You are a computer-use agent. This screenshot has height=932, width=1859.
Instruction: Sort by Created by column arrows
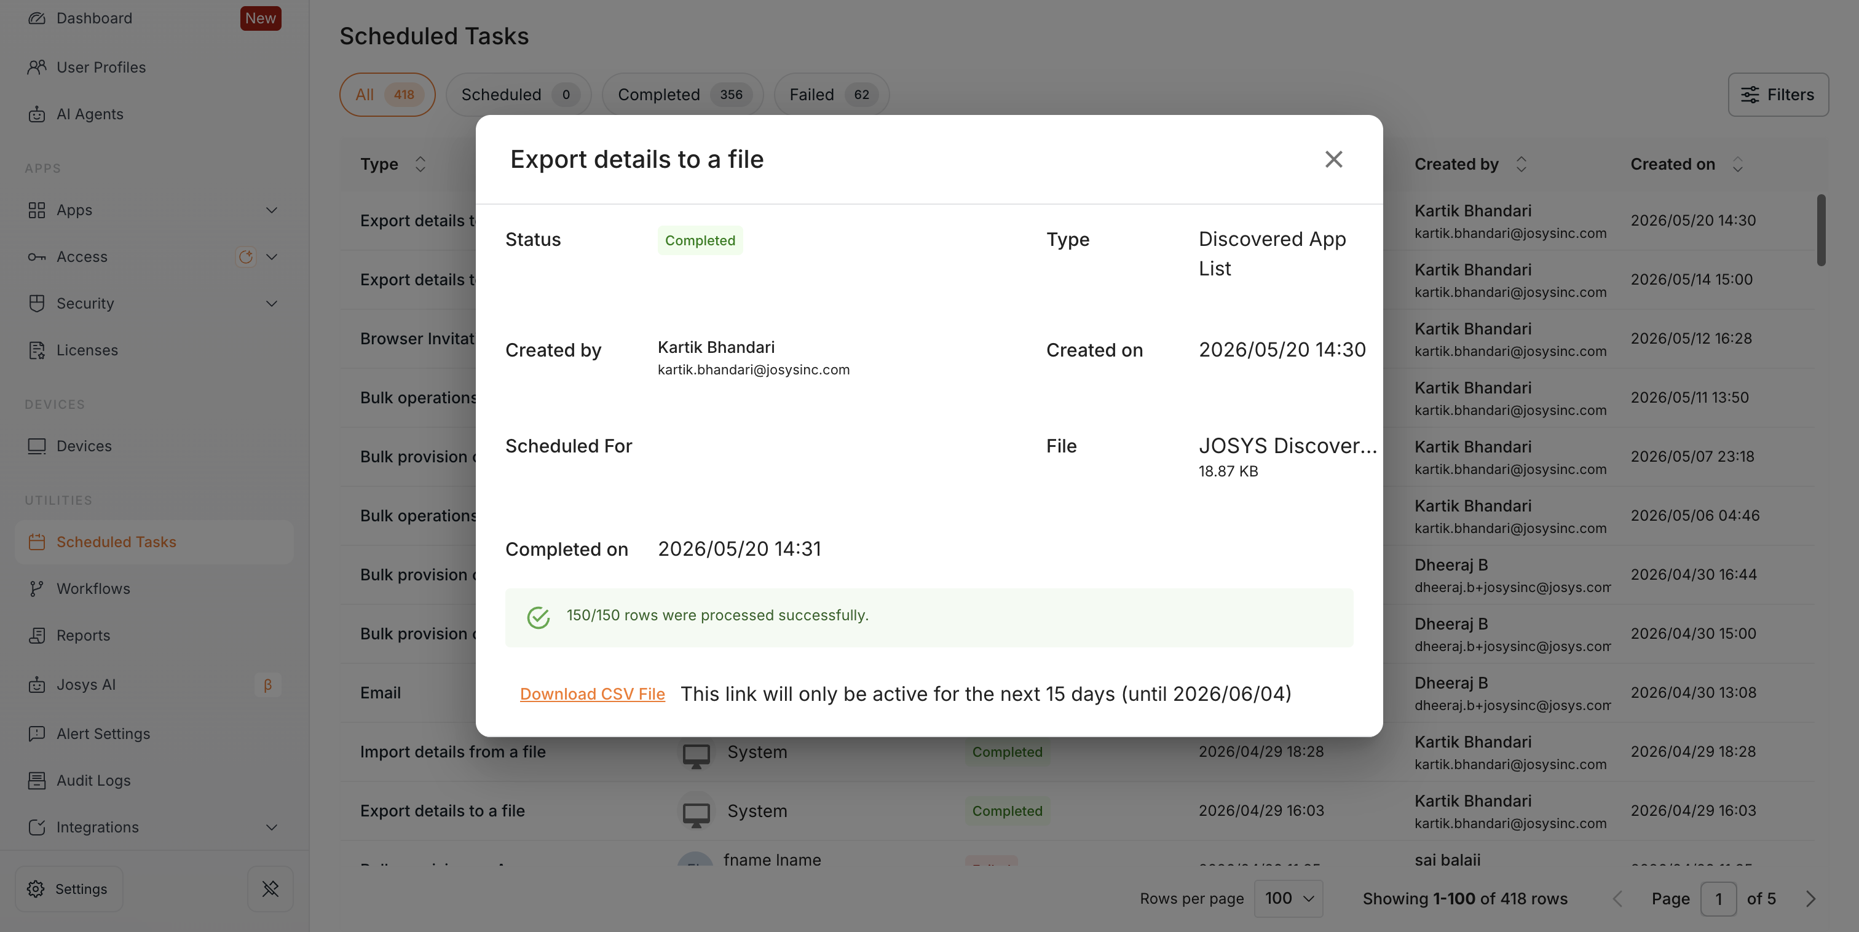click(x=1522, y=164)
